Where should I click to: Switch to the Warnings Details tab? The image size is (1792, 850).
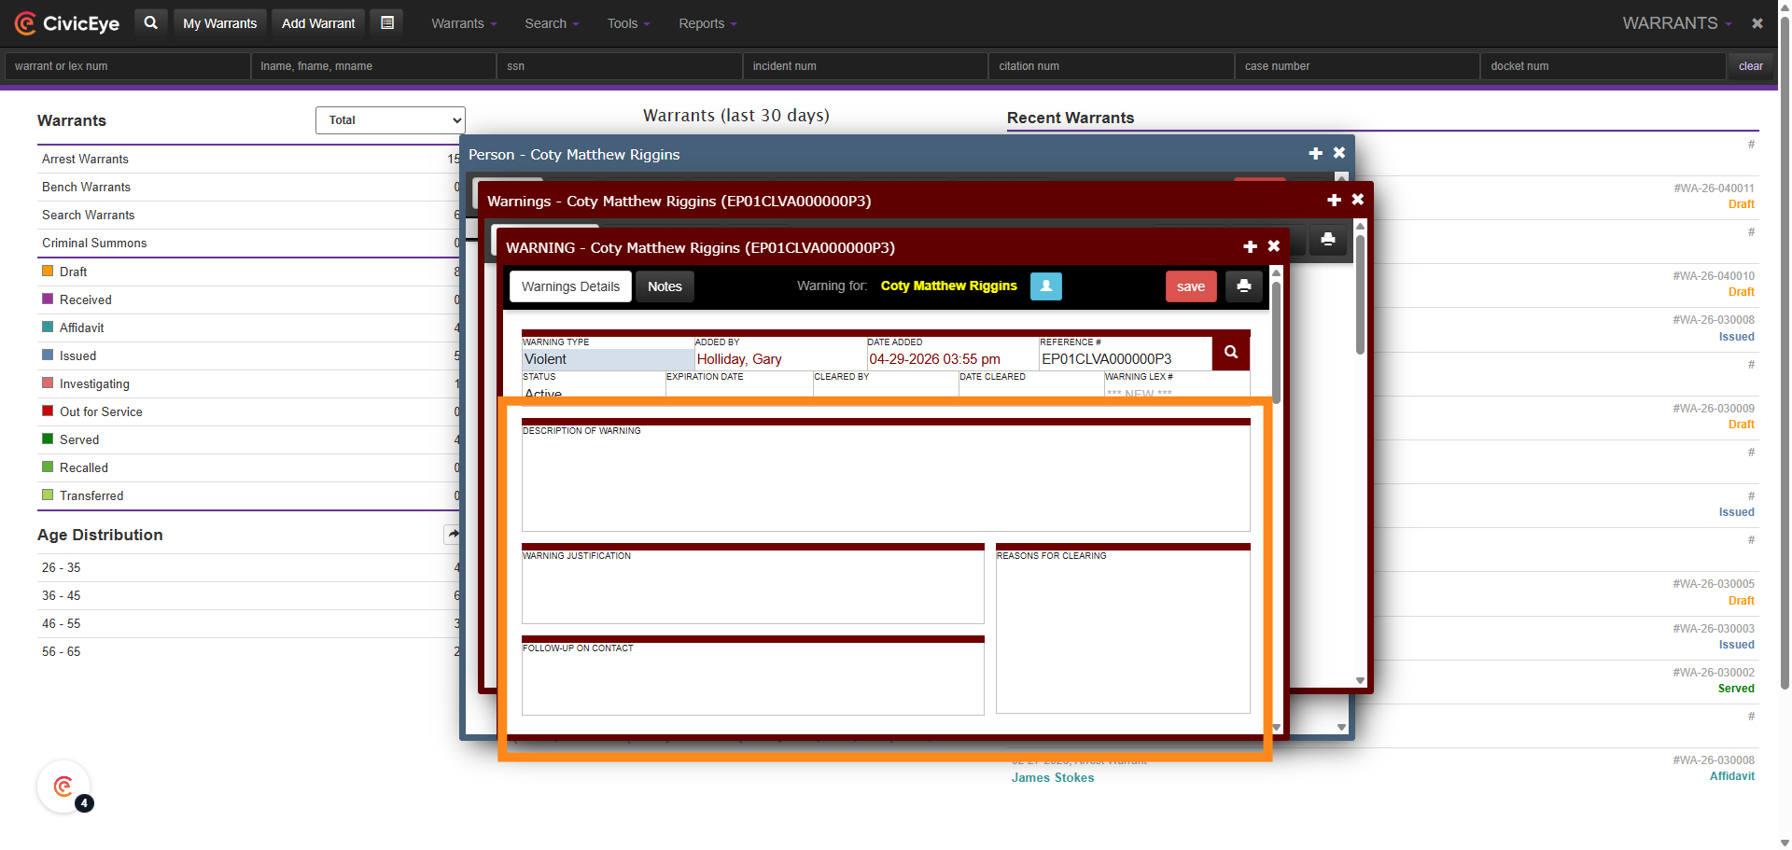(x=570, y=286)
